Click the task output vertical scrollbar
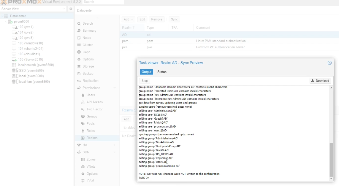 (331, 160)
